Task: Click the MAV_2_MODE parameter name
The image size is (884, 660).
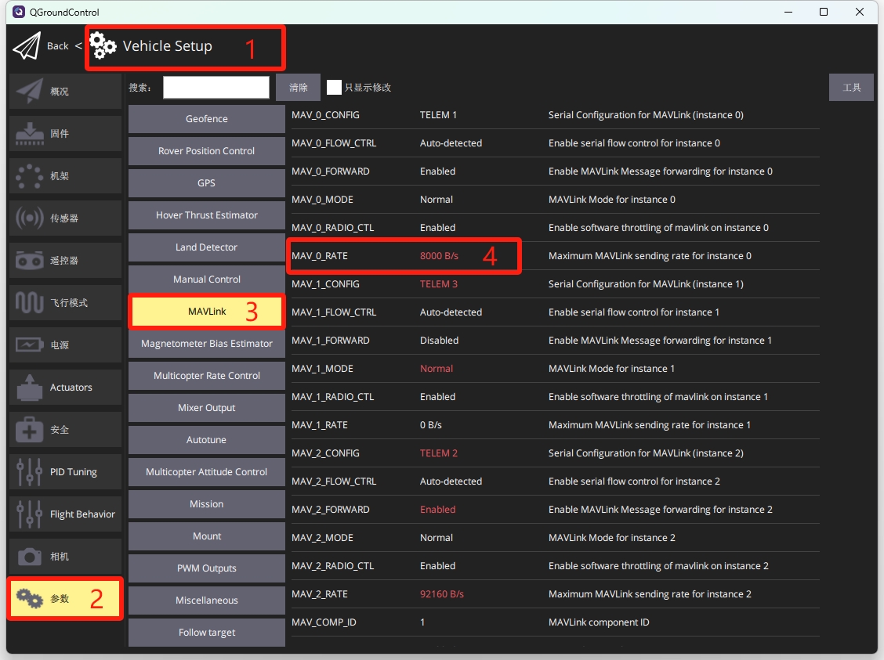Action: click(322, 537)
